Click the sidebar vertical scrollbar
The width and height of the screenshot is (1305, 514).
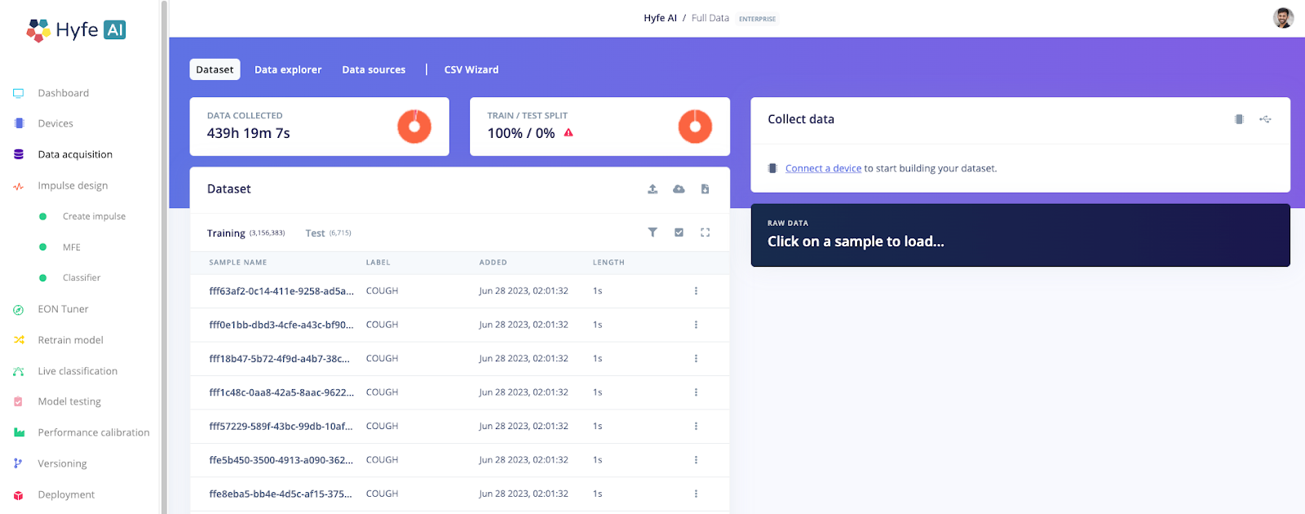coord(164,257)
